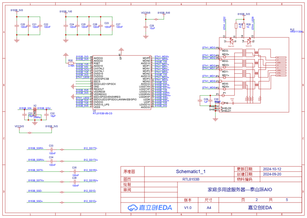Viewport: 307px width, 218px height.
Task: Select capacitor C35 on the SSTX- line
Action: click(x=74, y=171)
